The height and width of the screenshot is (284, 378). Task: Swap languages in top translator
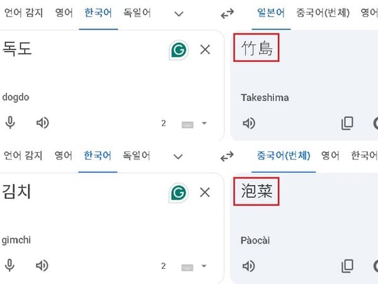(x=227, y=14)
